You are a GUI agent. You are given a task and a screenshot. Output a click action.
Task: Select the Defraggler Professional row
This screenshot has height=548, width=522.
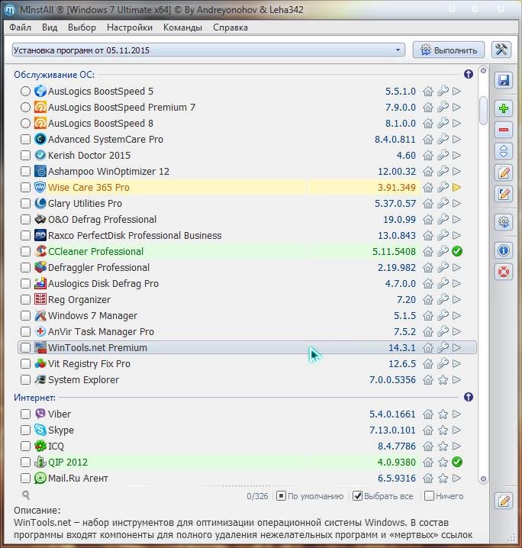(247, 267)
